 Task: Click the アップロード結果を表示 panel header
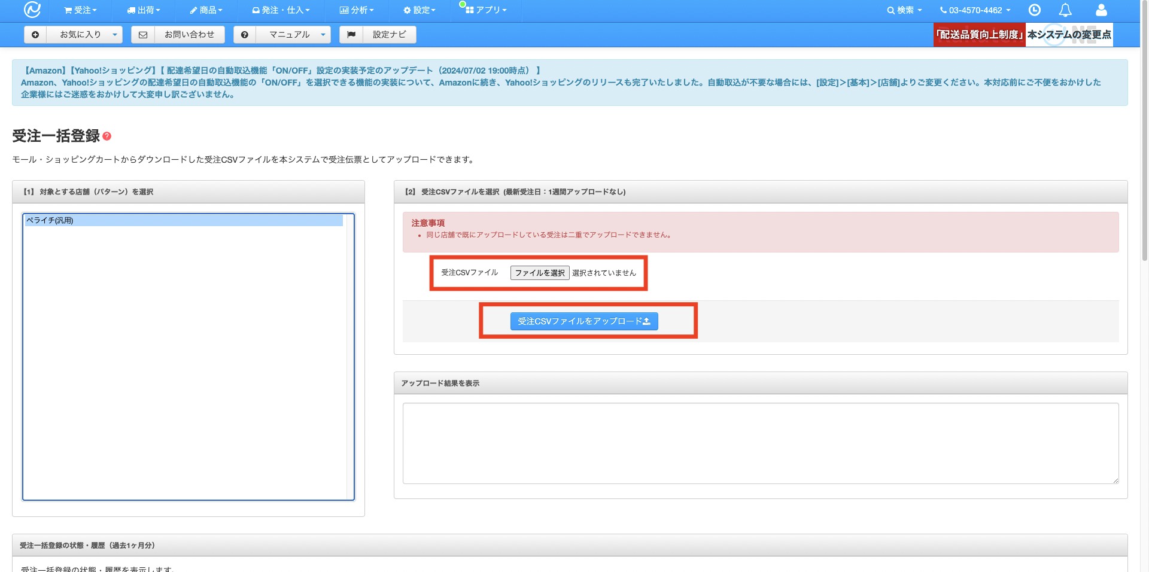tap(761, 383)
